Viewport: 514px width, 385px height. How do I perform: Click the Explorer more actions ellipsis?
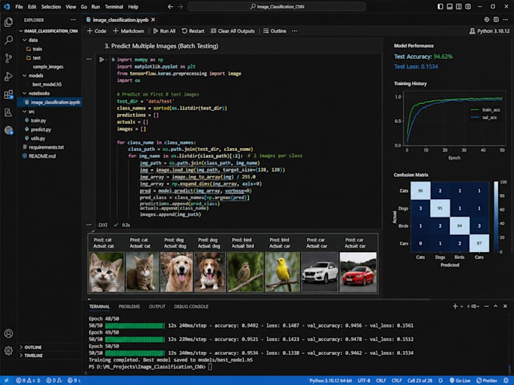tap(73, 20)
